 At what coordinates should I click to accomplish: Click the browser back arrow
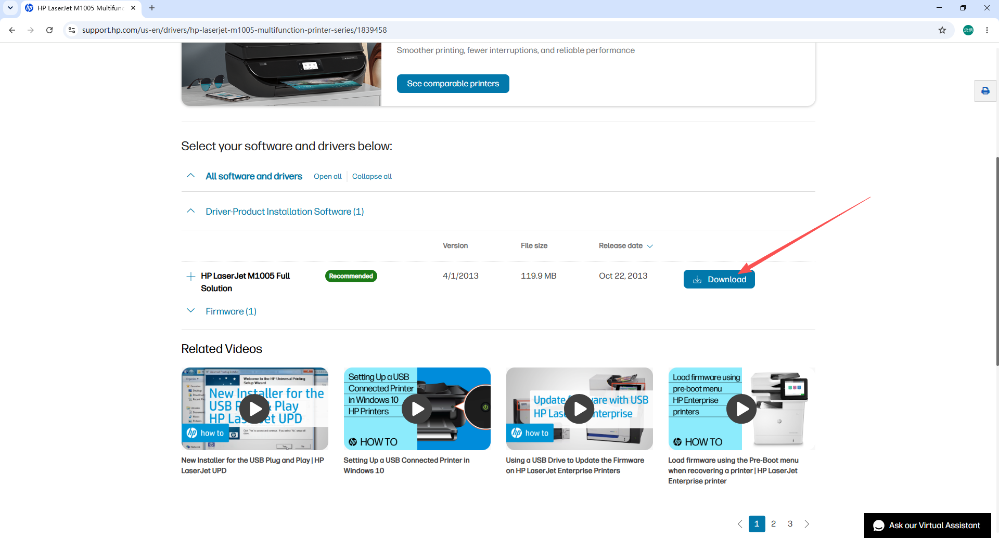point(12,30)
